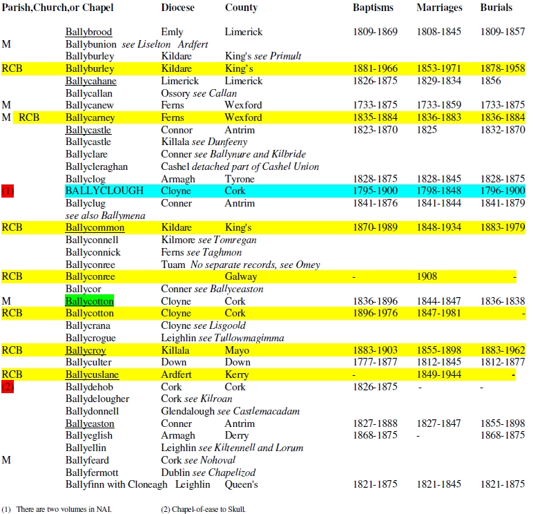533x514 pixels.
Task: Select Derry in the Ballyeglish row
Action: click(x=237, y=435)
